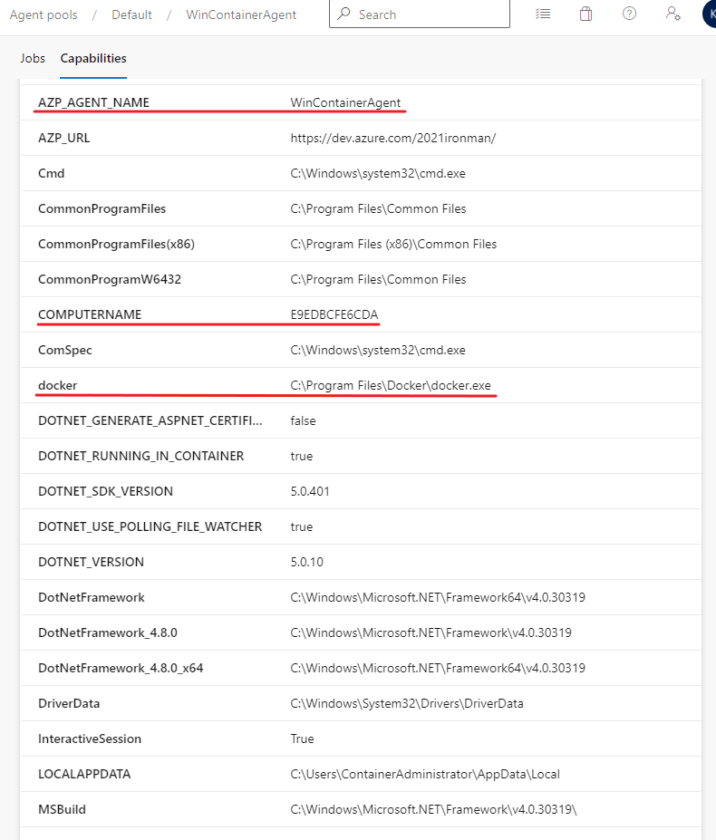The image size is (716, 840).
Task: Select the AZP_URL capability row
Action: [x=361, y=139]
